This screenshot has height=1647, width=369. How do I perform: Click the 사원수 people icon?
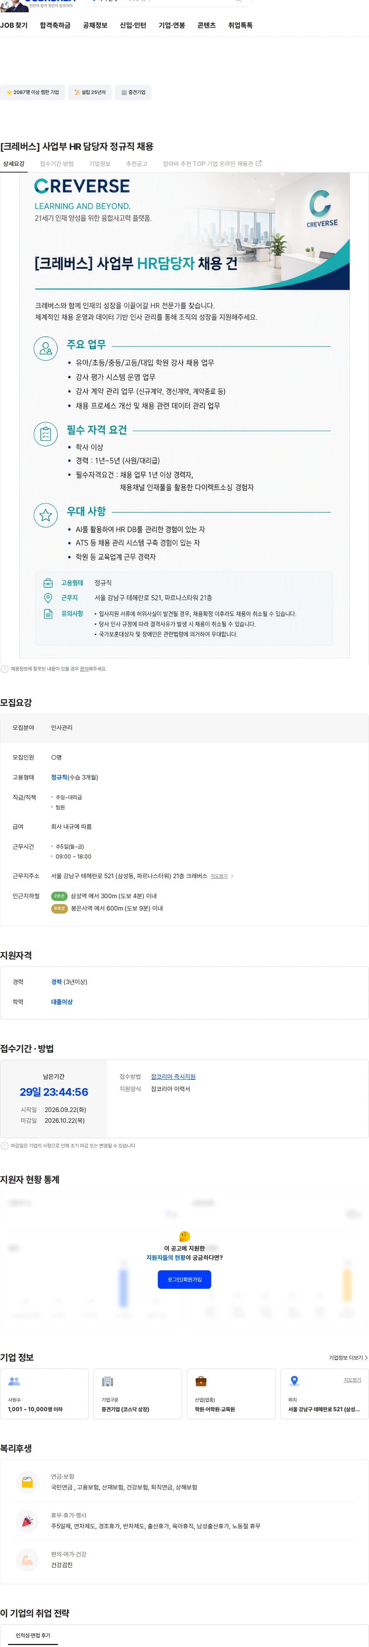14,1381
